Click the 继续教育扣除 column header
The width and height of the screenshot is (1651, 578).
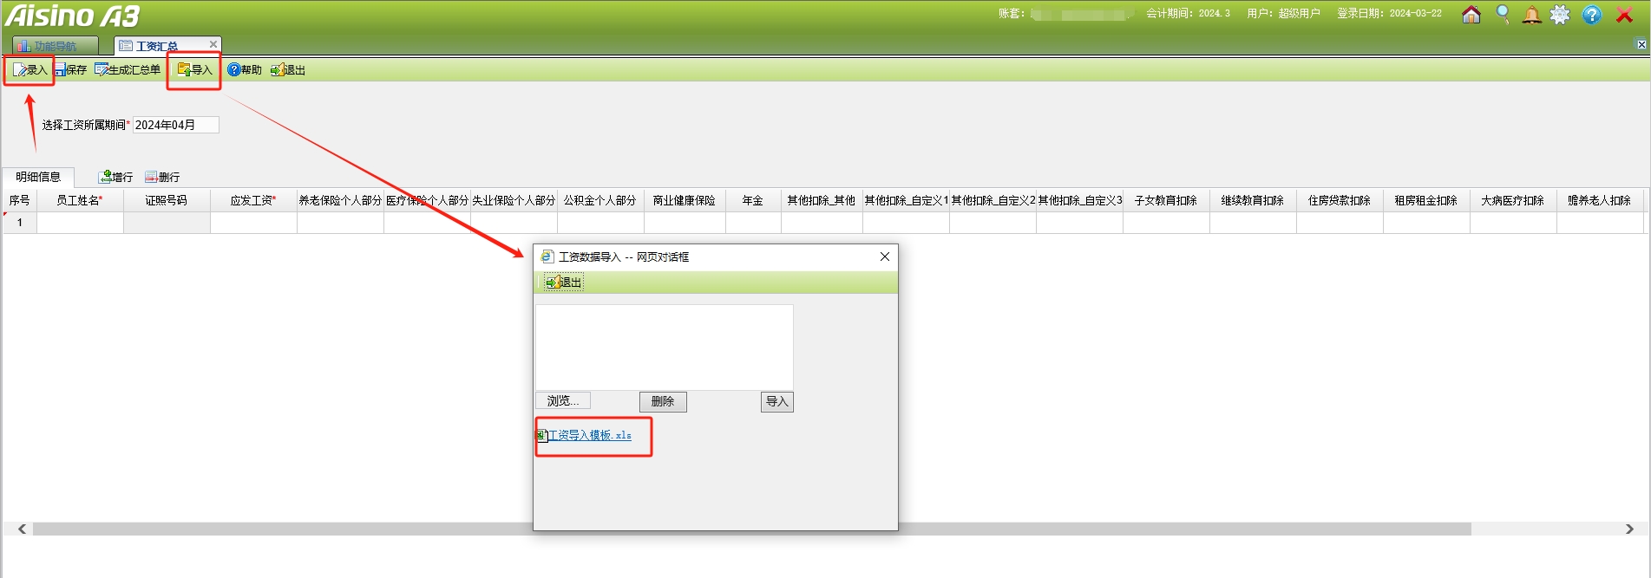(x=1254, y=200)
